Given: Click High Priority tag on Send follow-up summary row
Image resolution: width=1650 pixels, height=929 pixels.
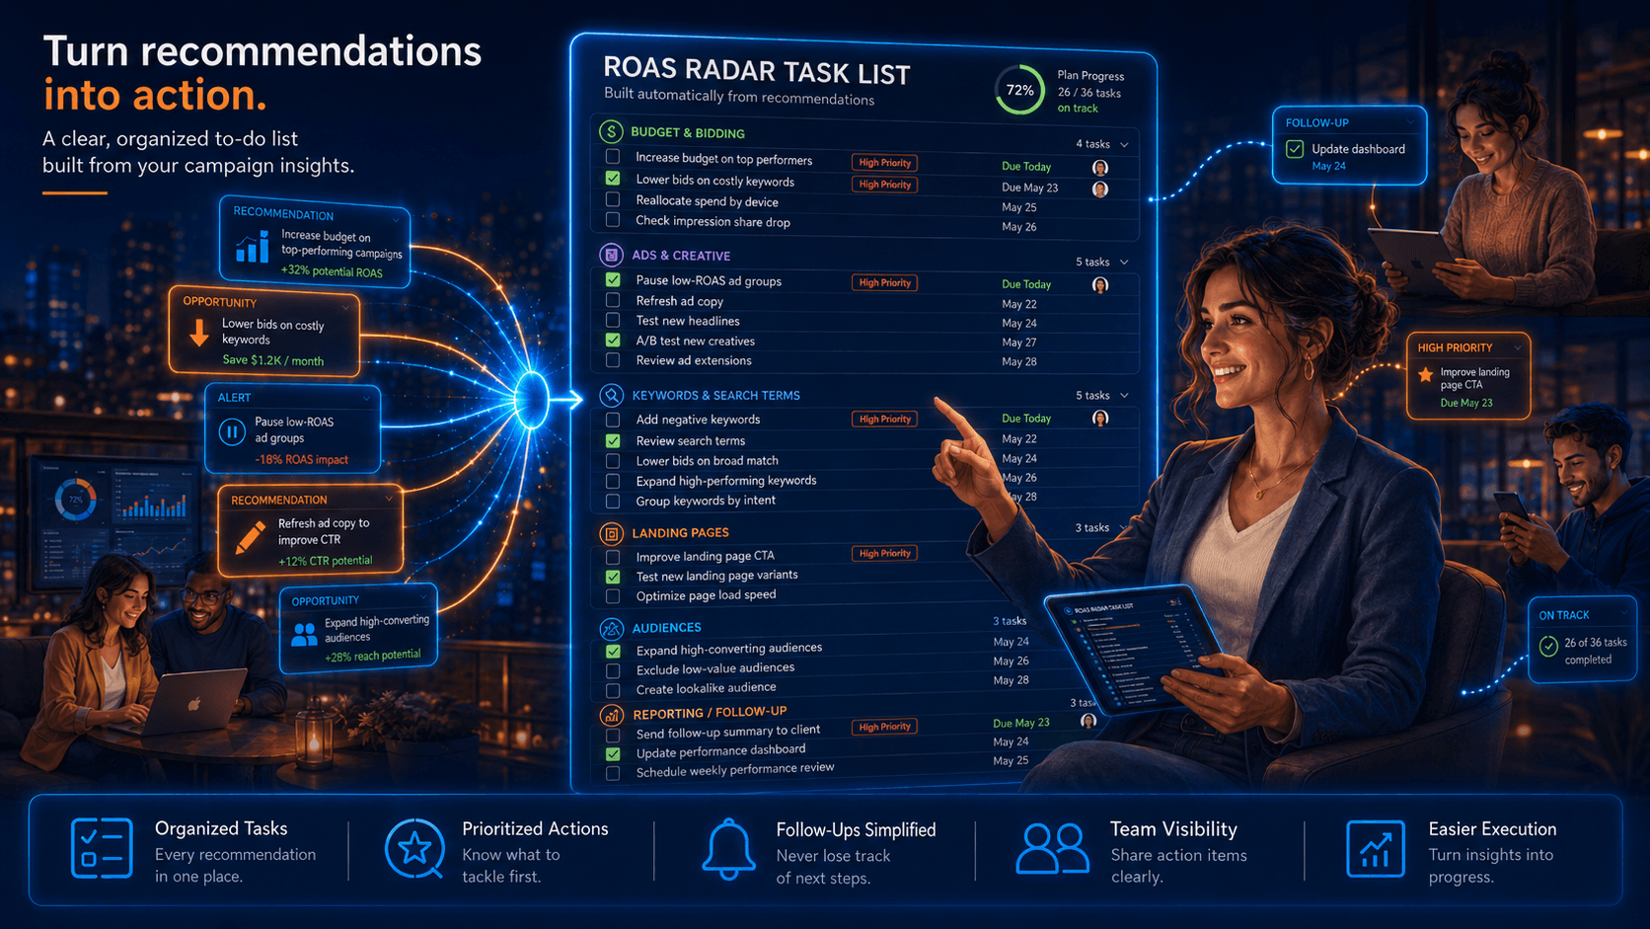Looking at the screenshot, I should click(884, 727).
